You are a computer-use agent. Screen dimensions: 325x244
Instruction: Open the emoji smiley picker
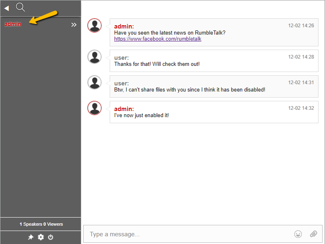coord(298,234)
